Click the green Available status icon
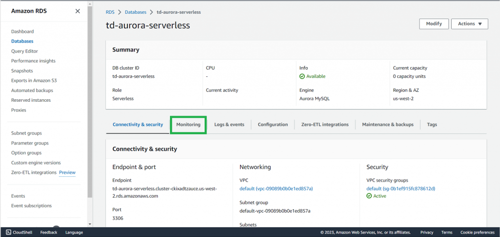Viewport: 500px width, 237px height. 302,76
